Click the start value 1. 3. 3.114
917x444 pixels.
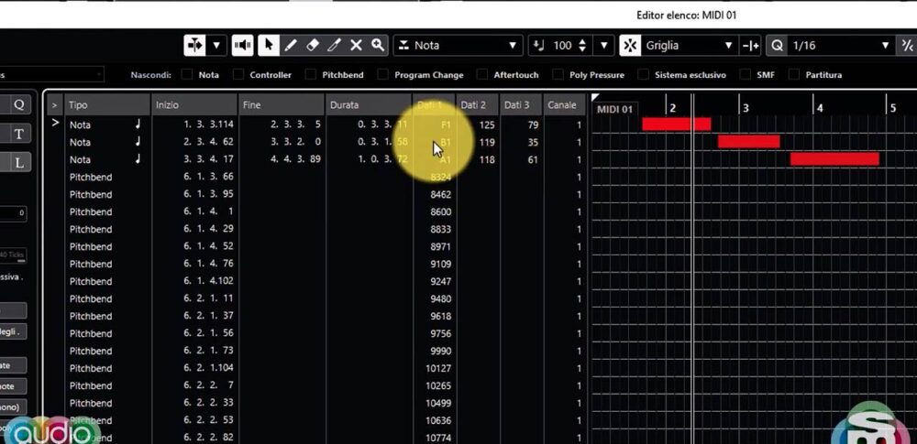coord(208,125)
